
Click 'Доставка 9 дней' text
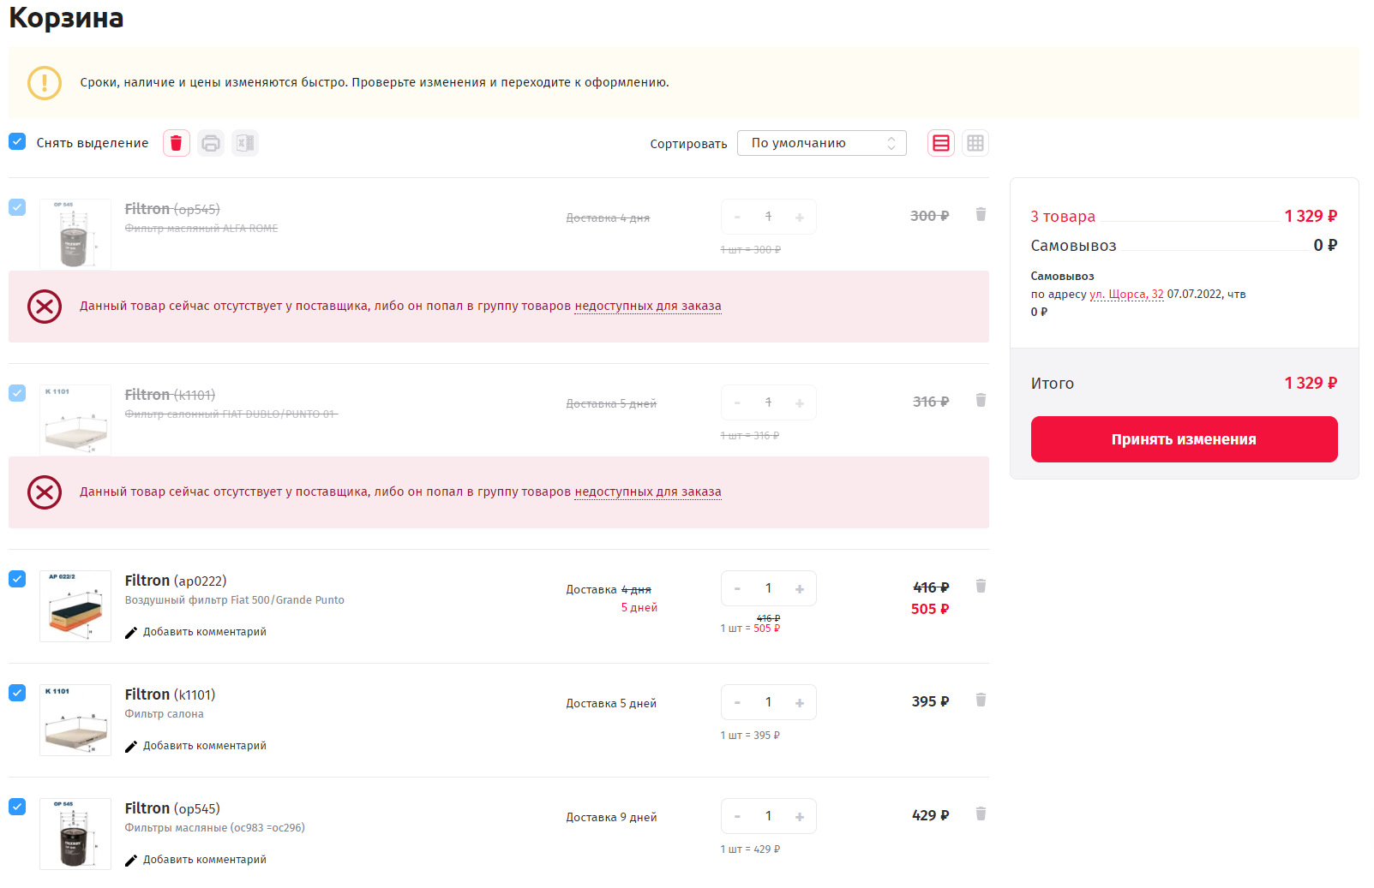pyautogui.click(x=611, y=817)
